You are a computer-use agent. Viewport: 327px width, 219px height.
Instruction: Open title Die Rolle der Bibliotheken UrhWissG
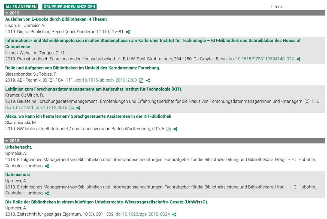pyautogui.click(x=106, y=202)
